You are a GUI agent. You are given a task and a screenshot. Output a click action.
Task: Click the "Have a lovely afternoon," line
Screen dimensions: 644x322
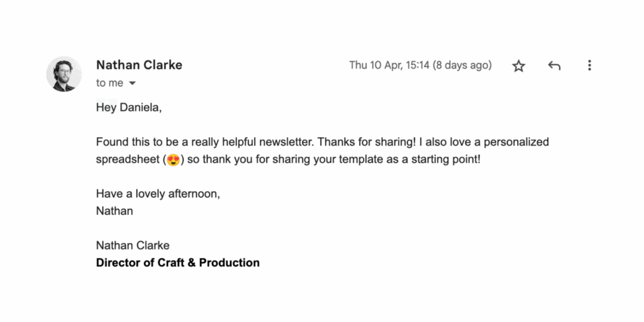[x=158, y=194]
